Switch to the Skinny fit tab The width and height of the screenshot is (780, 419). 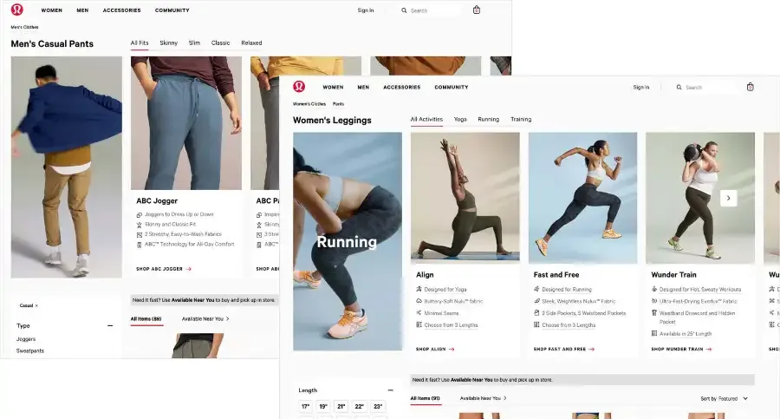click(x=169, y=43)
